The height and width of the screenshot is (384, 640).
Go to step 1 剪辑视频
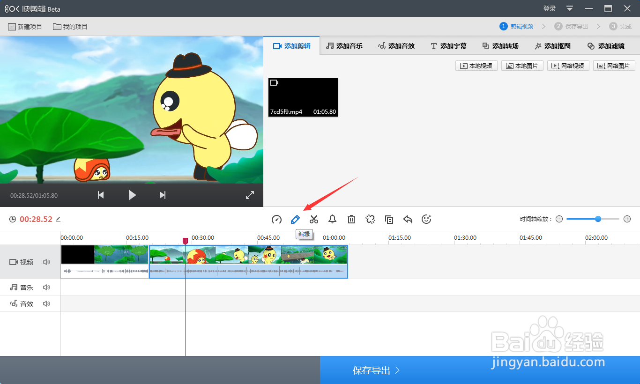(517, 26)
